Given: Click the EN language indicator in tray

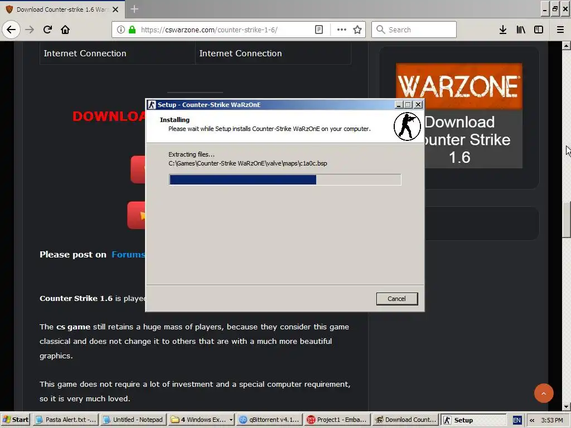Looking at the screenshot, I should [x=517, y=420].
